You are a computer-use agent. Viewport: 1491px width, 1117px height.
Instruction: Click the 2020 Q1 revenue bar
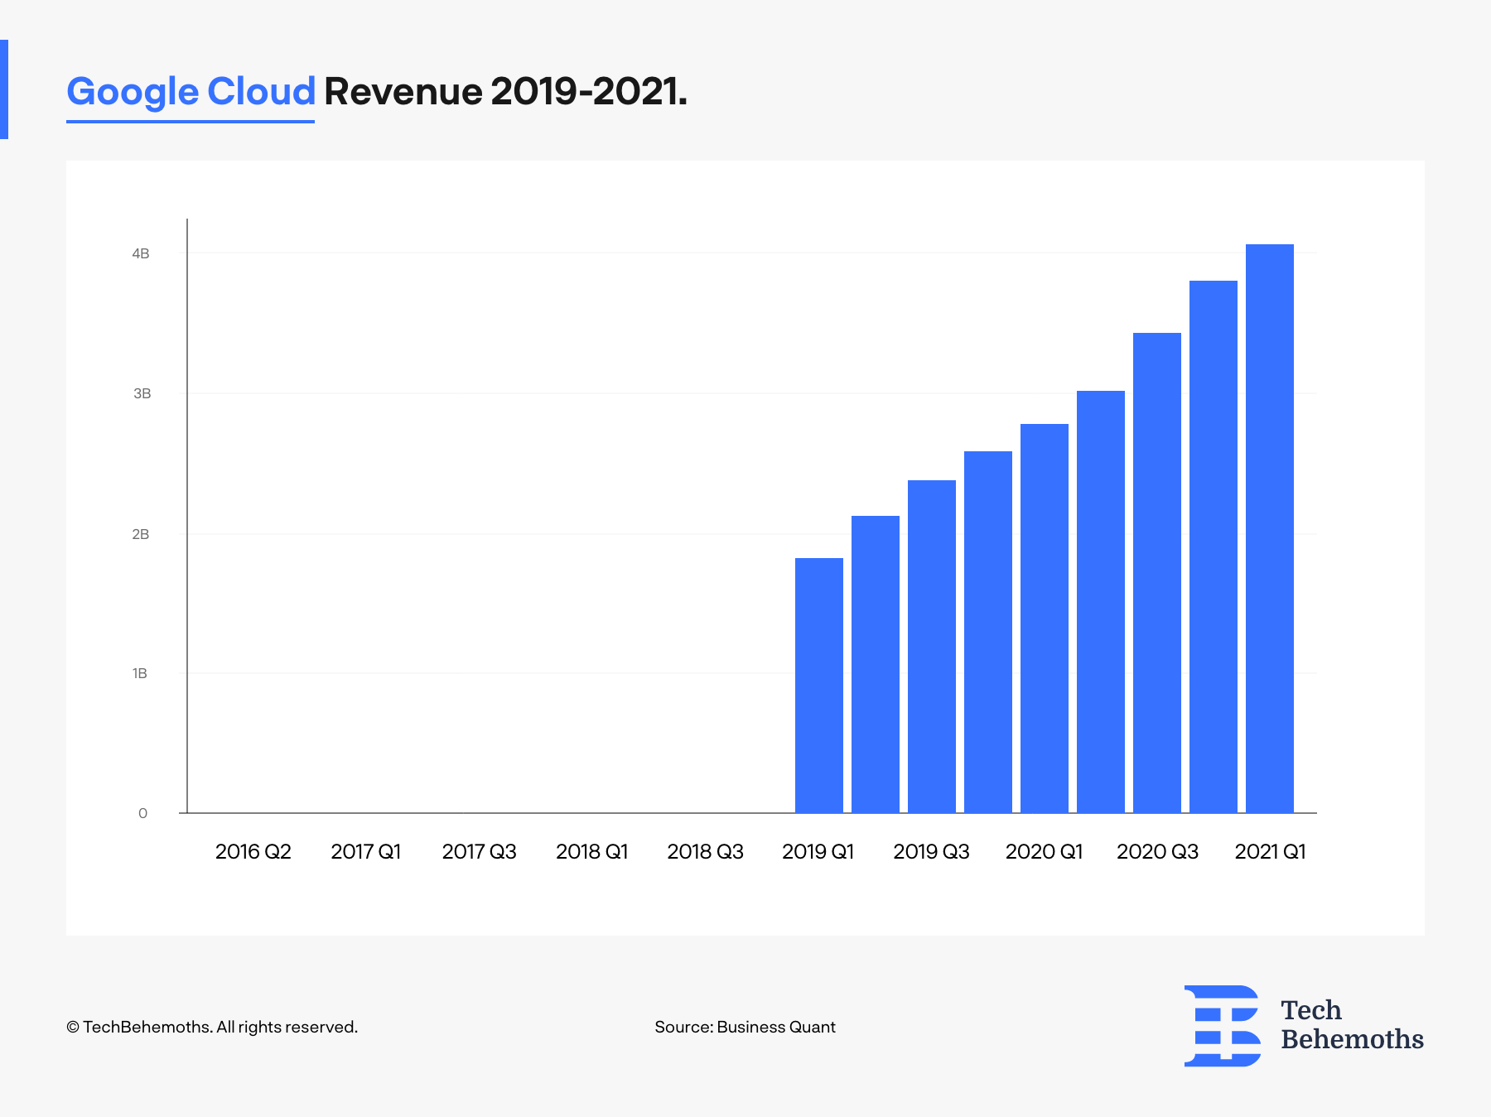(x=1045, y=619)
